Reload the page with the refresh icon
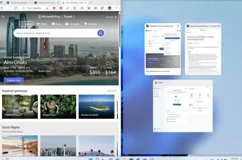Screen dimensions: 242x160 coord(16,8)
